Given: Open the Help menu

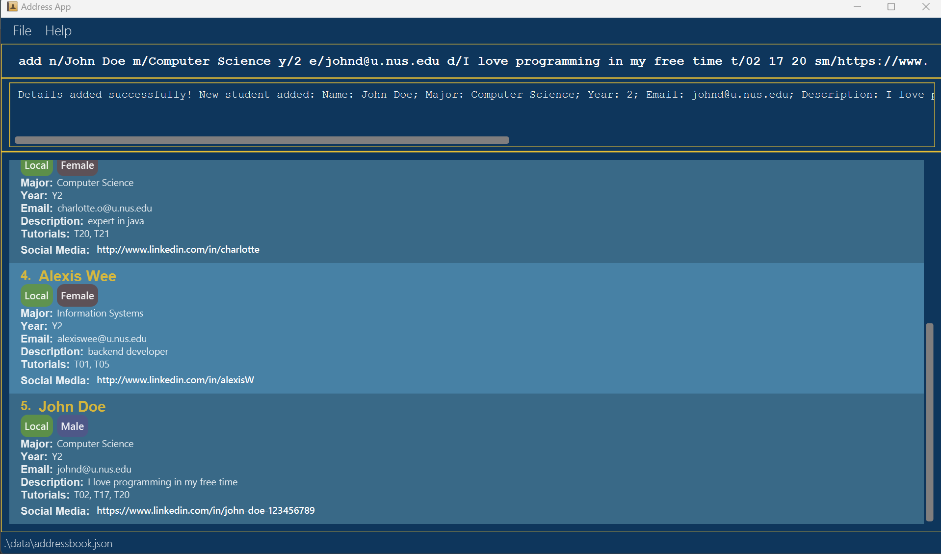Looking at the screenshot, I should pos(58,31).
